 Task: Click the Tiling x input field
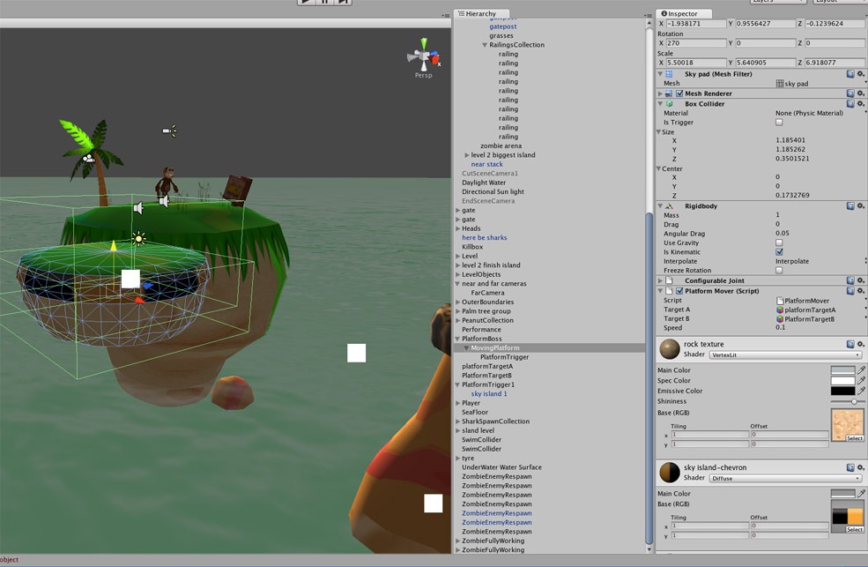709,433
